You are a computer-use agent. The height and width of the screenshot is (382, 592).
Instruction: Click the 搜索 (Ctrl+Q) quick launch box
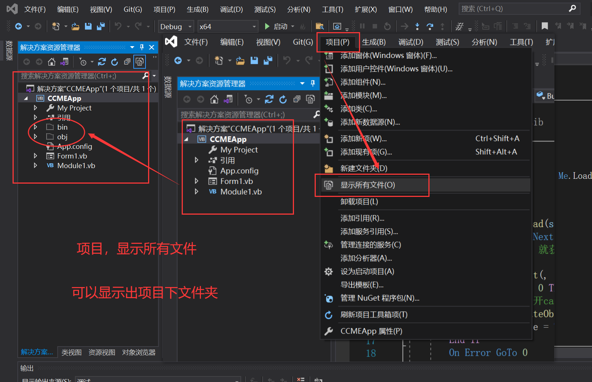519,8
